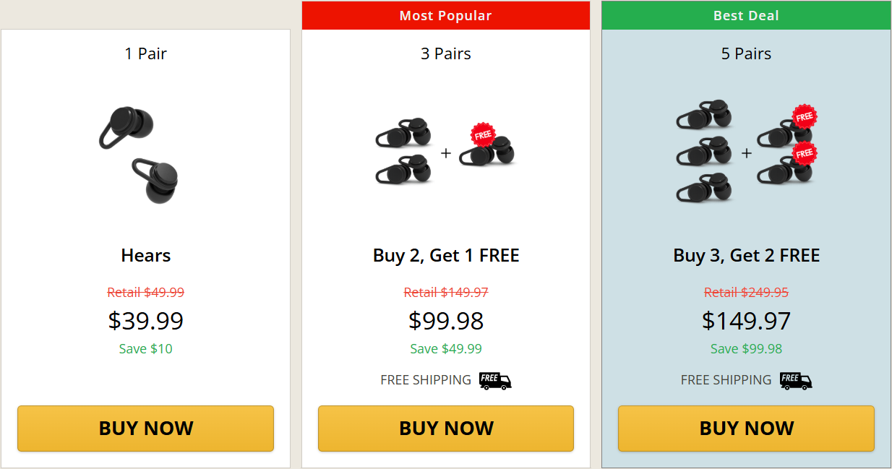Click the Save $99.98 green text
Screen dimensions: 892x469
[745, 348]
